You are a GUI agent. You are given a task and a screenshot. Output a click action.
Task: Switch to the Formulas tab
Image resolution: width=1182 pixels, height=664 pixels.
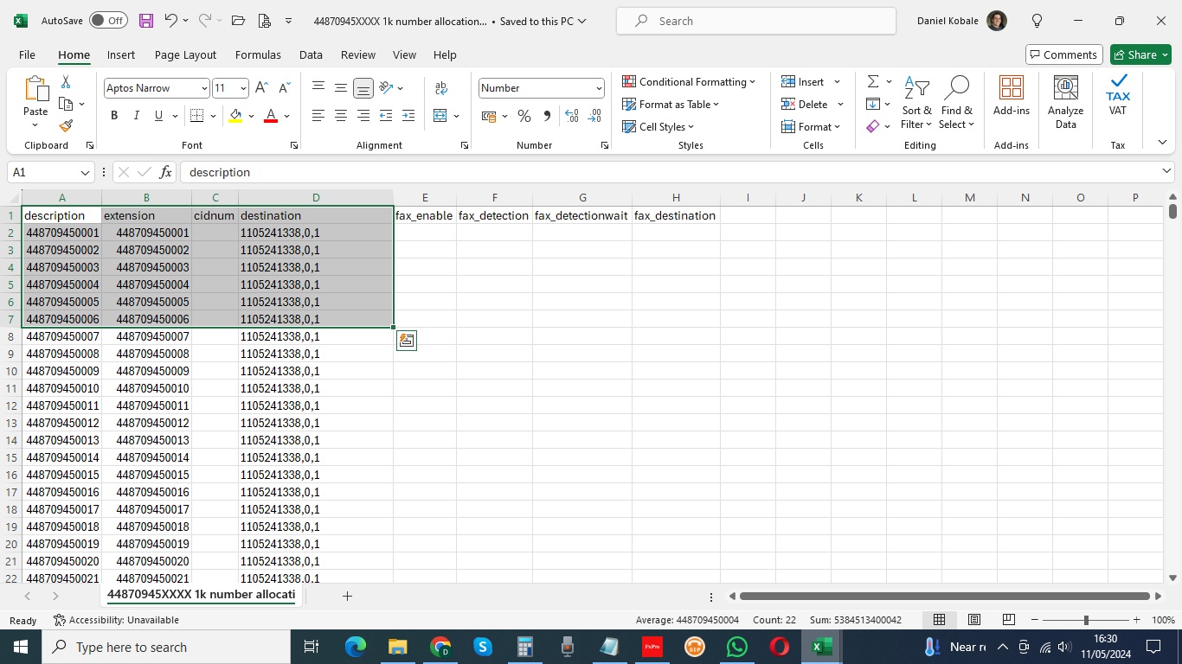coord(258,54)
